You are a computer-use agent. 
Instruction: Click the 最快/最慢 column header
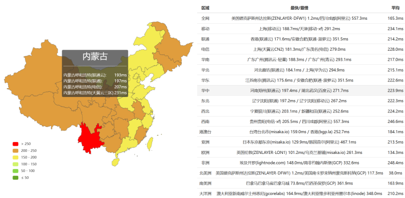pos(300,8)
